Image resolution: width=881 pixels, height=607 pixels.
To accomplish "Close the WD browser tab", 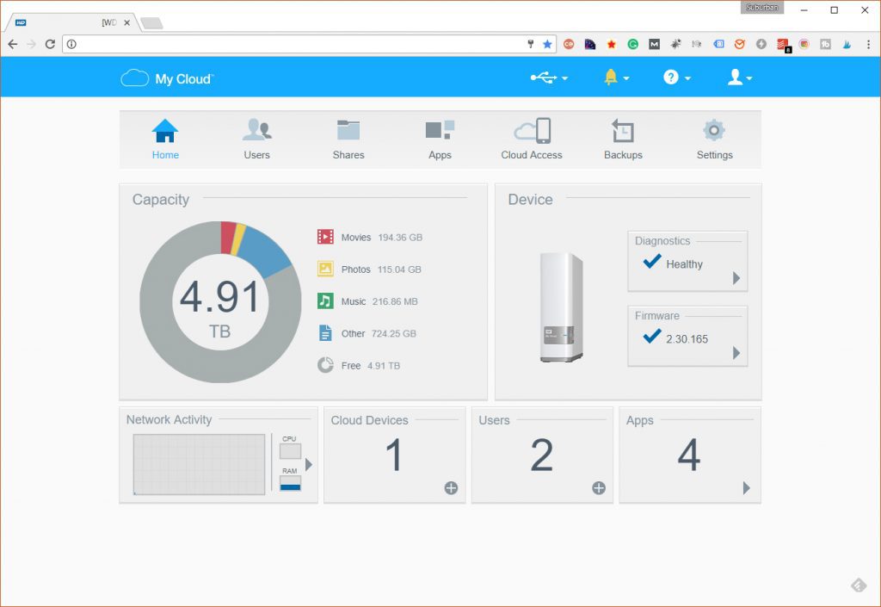I will (x=127, y=22).
